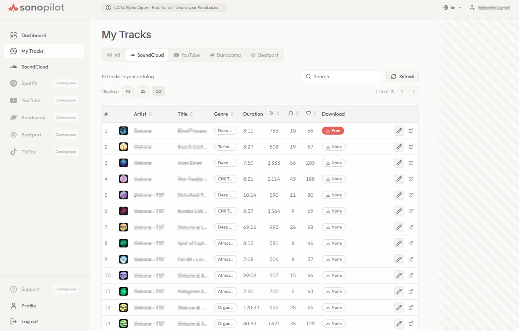519x331 pixels.
Task: Select SoundCloud in the left sidebar
Action: pyautogui.click(x=35, y=67)
